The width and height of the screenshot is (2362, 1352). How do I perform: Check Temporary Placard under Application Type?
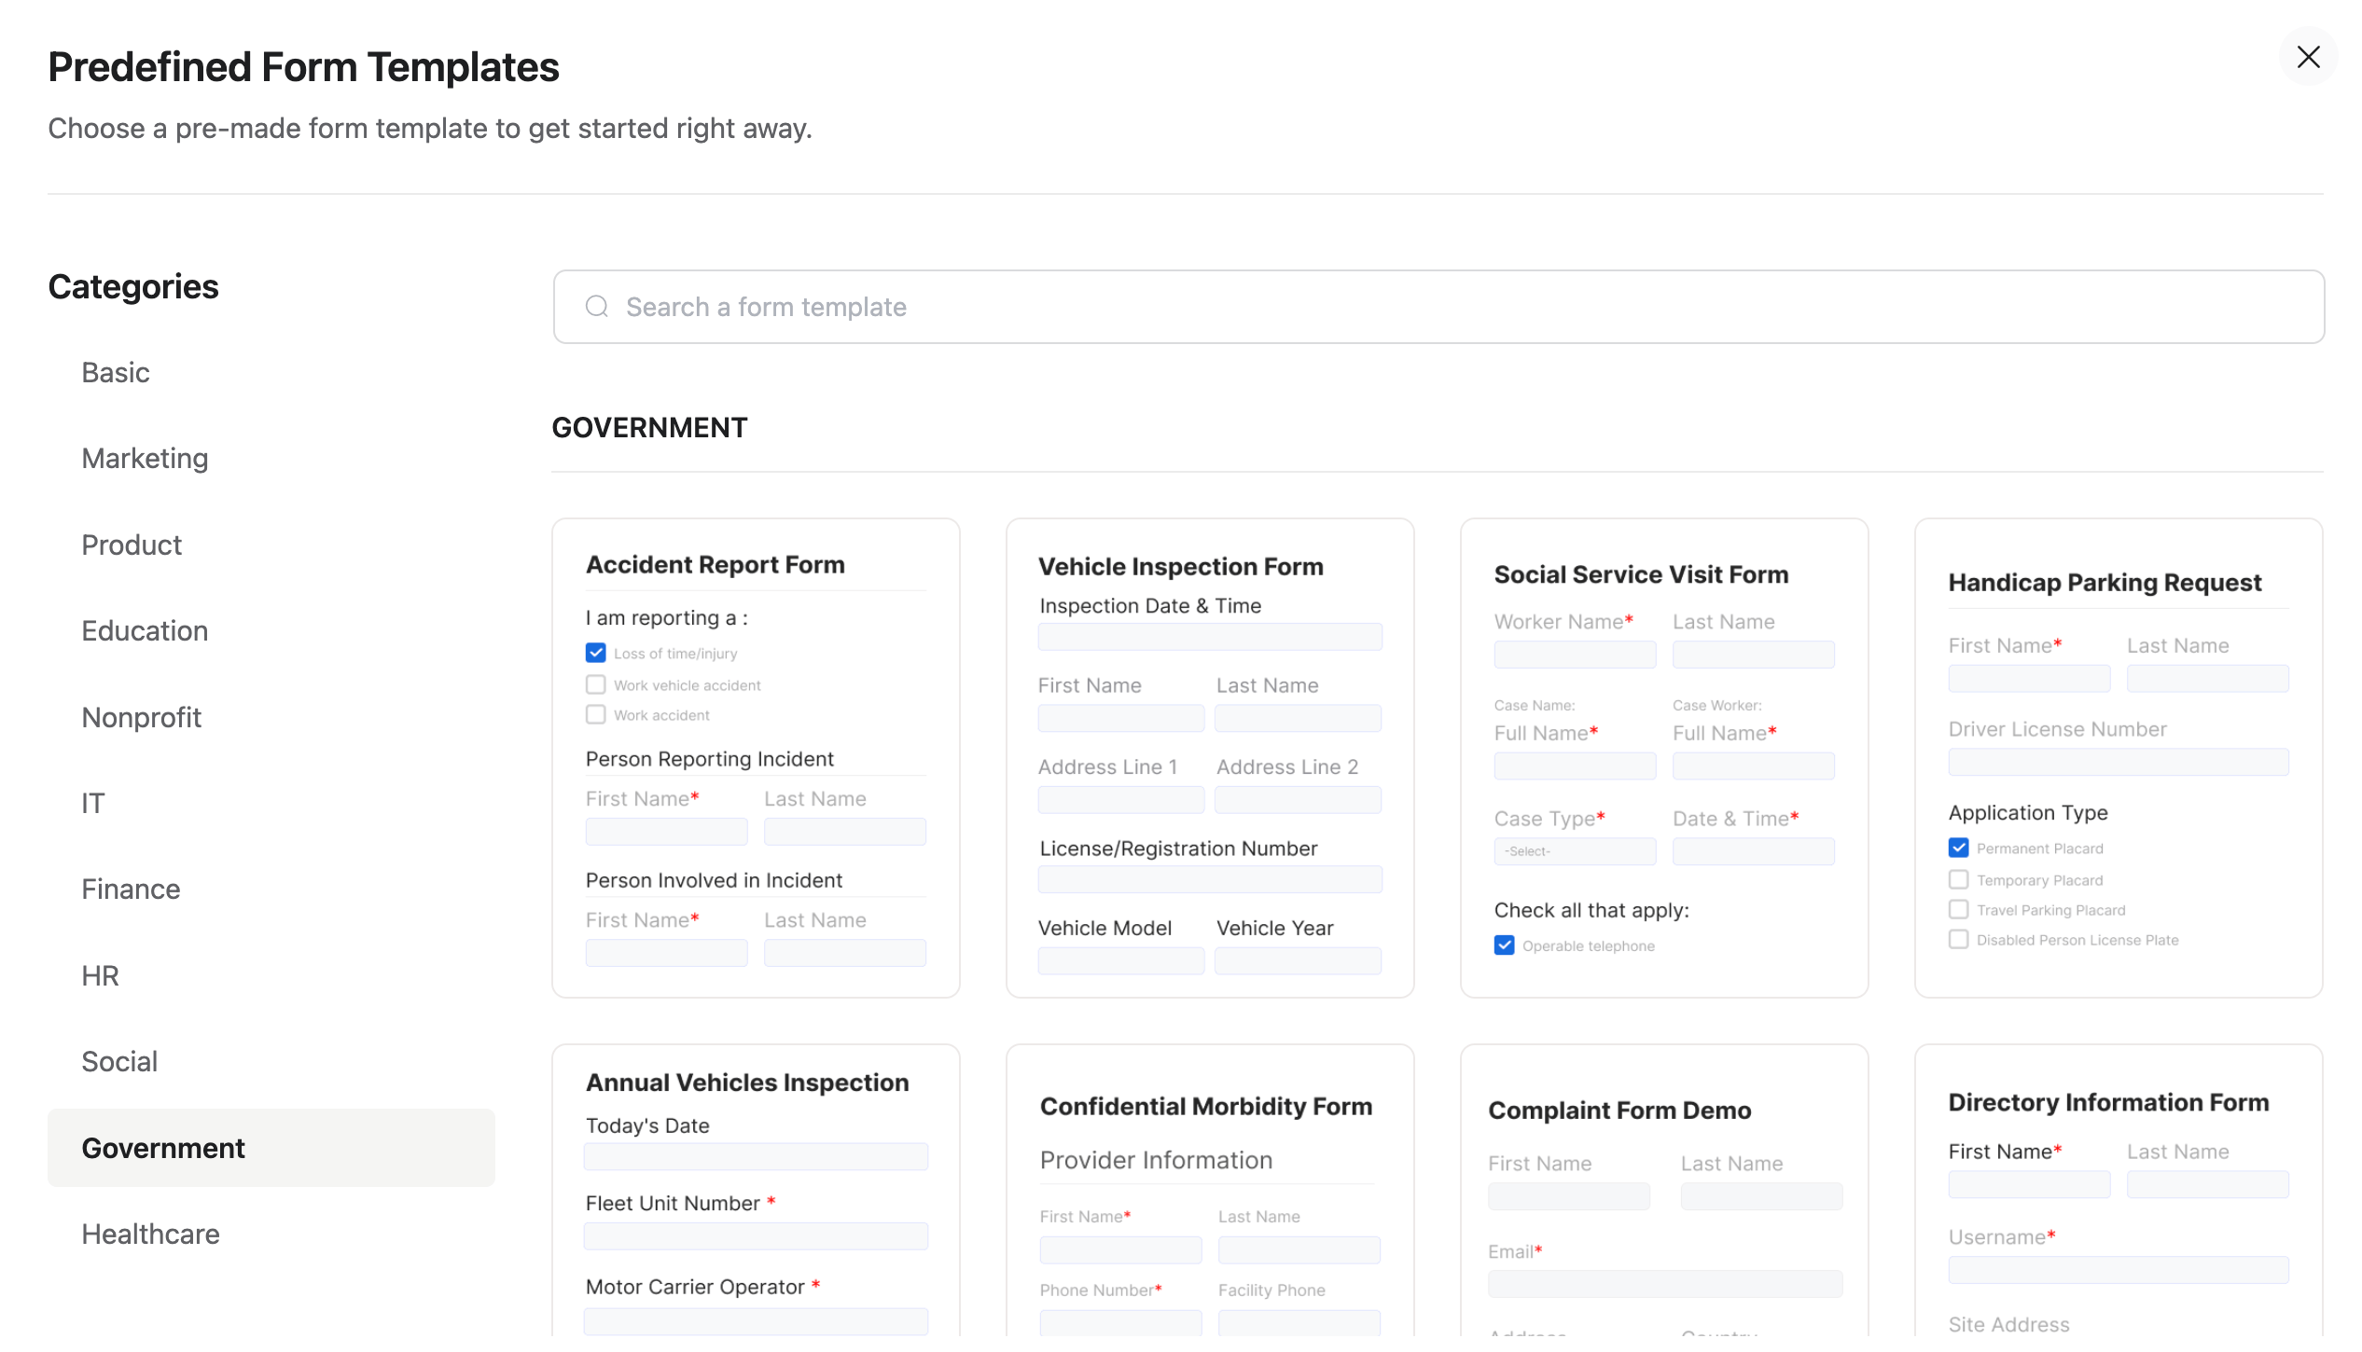pos(1957,878)
